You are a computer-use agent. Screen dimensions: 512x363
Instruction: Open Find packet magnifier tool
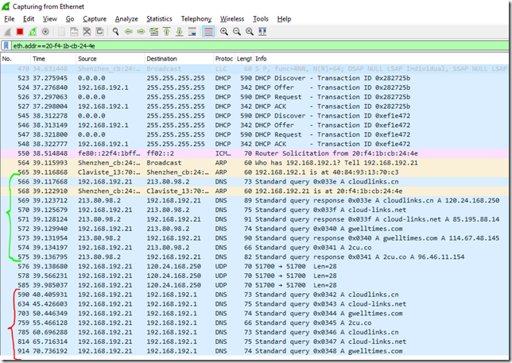point(115,32)
